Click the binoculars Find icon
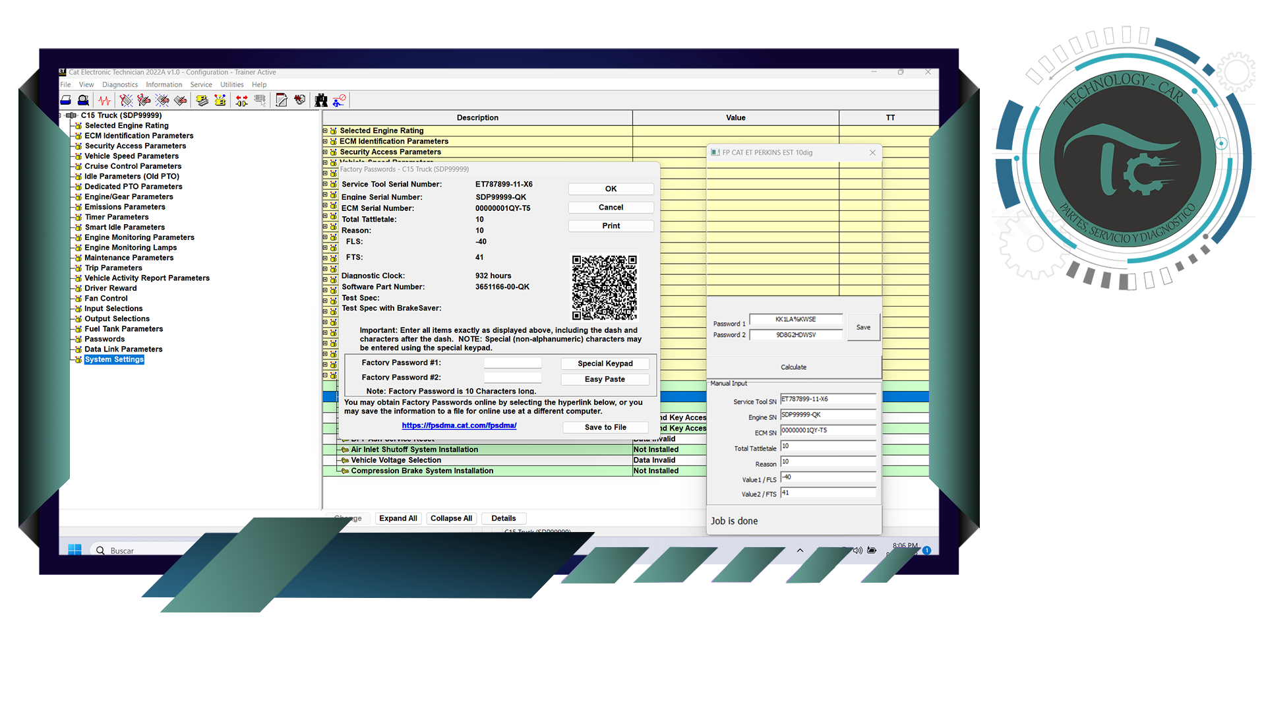The height and width of the screenshot is (712, 1266). [x=321, y=100]
